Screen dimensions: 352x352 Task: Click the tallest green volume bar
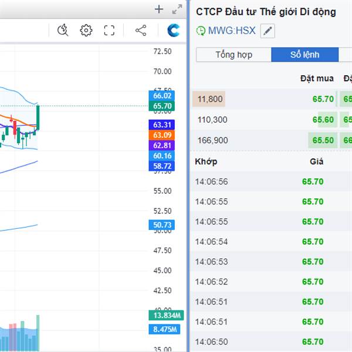click(38, 333)
